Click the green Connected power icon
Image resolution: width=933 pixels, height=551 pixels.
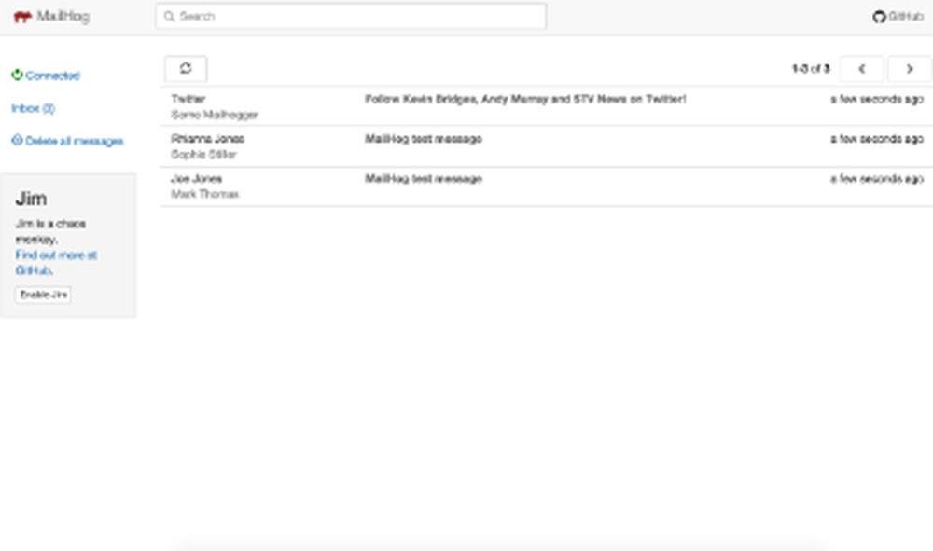point(17,75)
